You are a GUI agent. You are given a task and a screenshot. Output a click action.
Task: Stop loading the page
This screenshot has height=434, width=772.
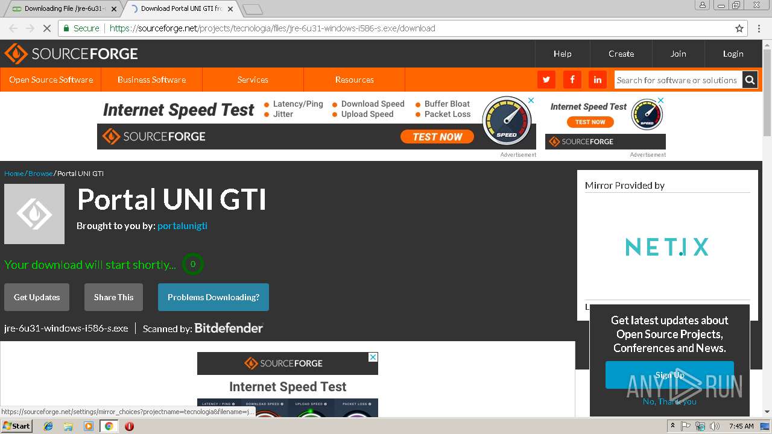click(x=46, y=28)
